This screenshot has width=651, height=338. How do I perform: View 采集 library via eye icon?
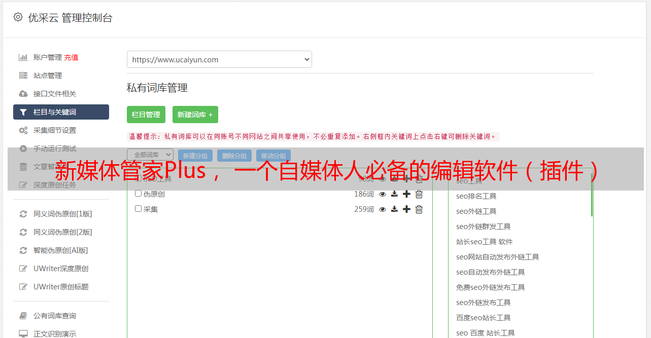(383, 209)
